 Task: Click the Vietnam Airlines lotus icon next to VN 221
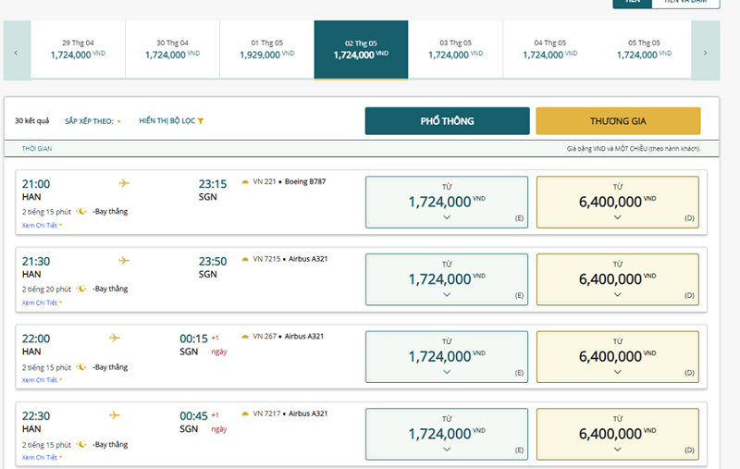(x=245, y=181)
